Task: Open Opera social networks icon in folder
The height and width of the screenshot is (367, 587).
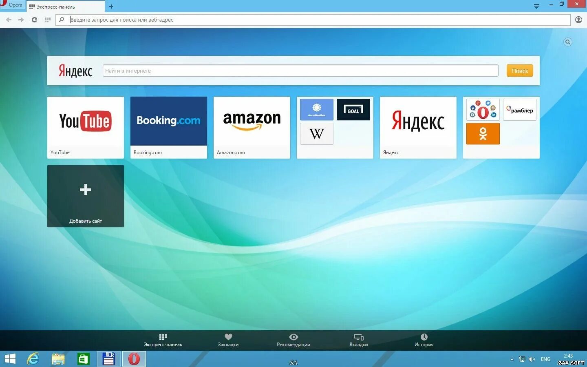Action: point(483,110)
